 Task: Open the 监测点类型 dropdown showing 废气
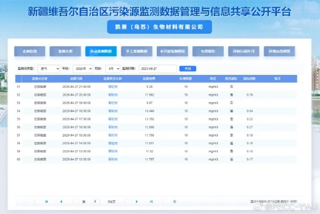[49, 69]
